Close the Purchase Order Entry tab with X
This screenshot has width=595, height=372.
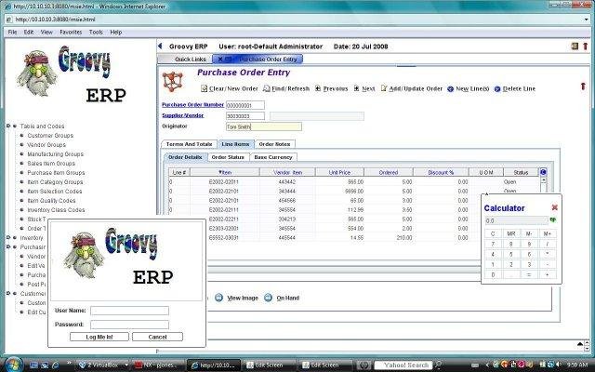[x=220, y=60]
